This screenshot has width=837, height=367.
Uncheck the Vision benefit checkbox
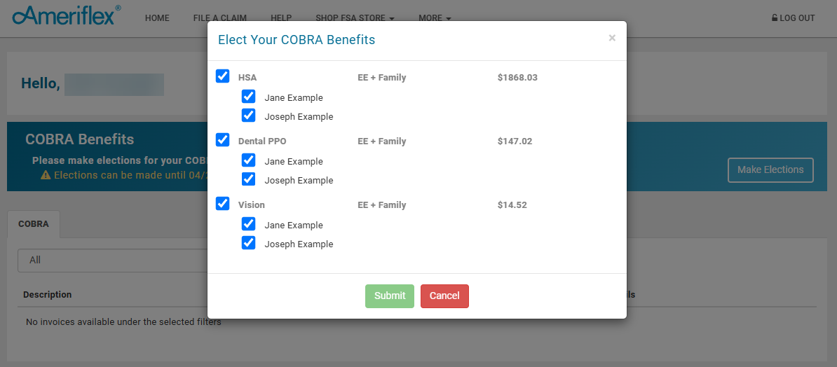click(x=223, y=204)
